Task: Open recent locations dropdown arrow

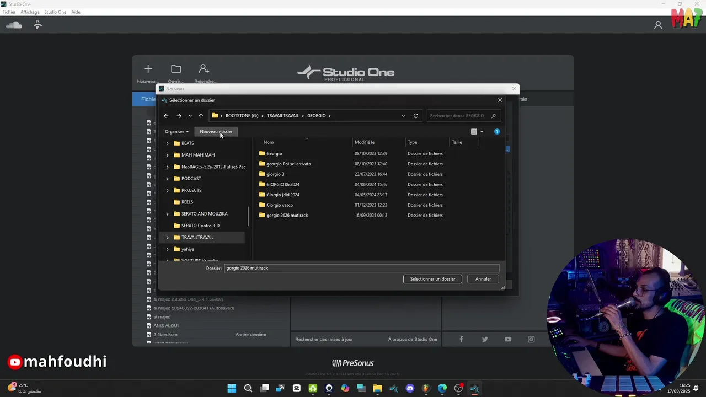Action: pyautogui.click(x=190, y=116)
